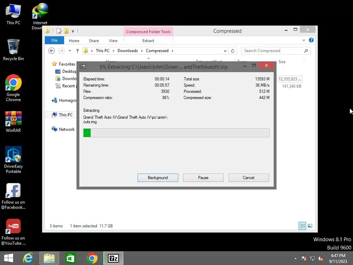Open the Extract ribbon tab
The width and height of the screenshot is (353, 265).
click(148, 41)
